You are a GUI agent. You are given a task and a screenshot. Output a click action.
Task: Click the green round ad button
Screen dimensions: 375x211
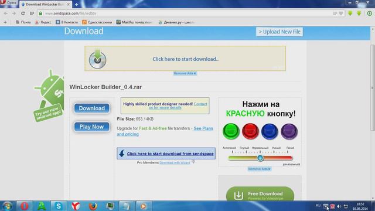coord(231,131)
